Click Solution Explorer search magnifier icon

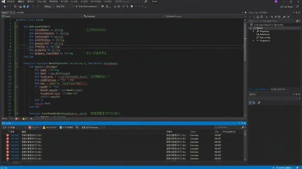tap(297, 21)
